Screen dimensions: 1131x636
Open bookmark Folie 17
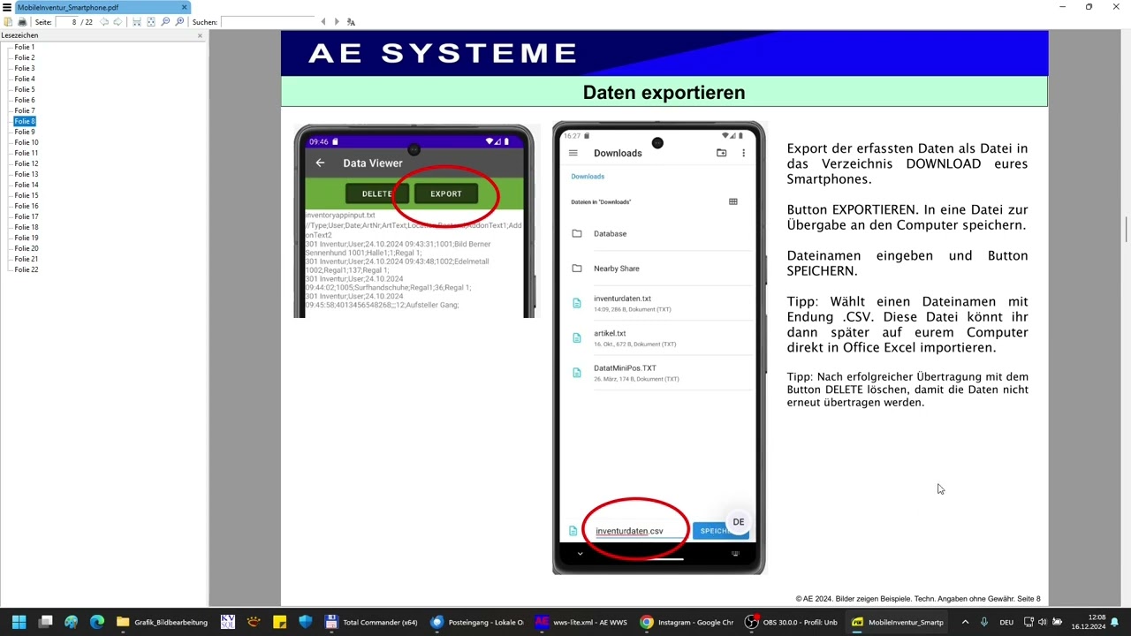pyautogui.click(x=27, y=216)
